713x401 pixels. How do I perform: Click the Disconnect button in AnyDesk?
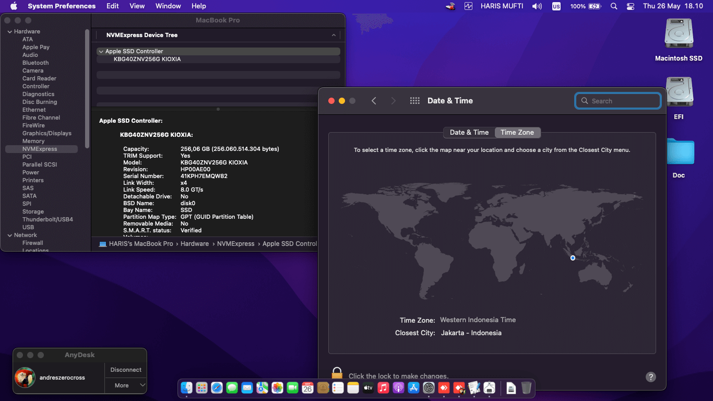(x=126, y=370)
